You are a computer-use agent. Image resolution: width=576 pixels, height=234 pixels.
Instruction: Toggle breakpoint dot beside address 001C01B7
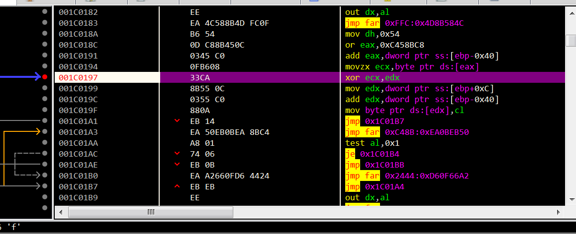(45, 186)
